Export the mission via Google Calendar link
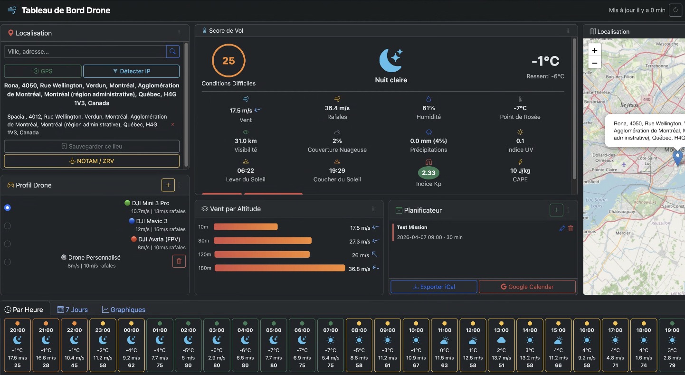Viewport: 685px width, 375px height. click(527, 286)
